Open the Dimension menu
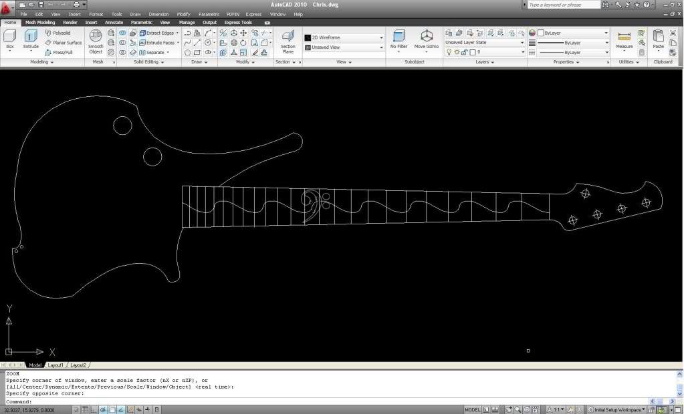684x414 pixels. tap(158, 15)
